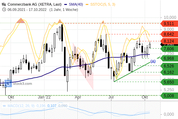Screen dimensions: 178x119
Task: Click the 0,000 MACD axis value
Action: [x=169, y=114]
